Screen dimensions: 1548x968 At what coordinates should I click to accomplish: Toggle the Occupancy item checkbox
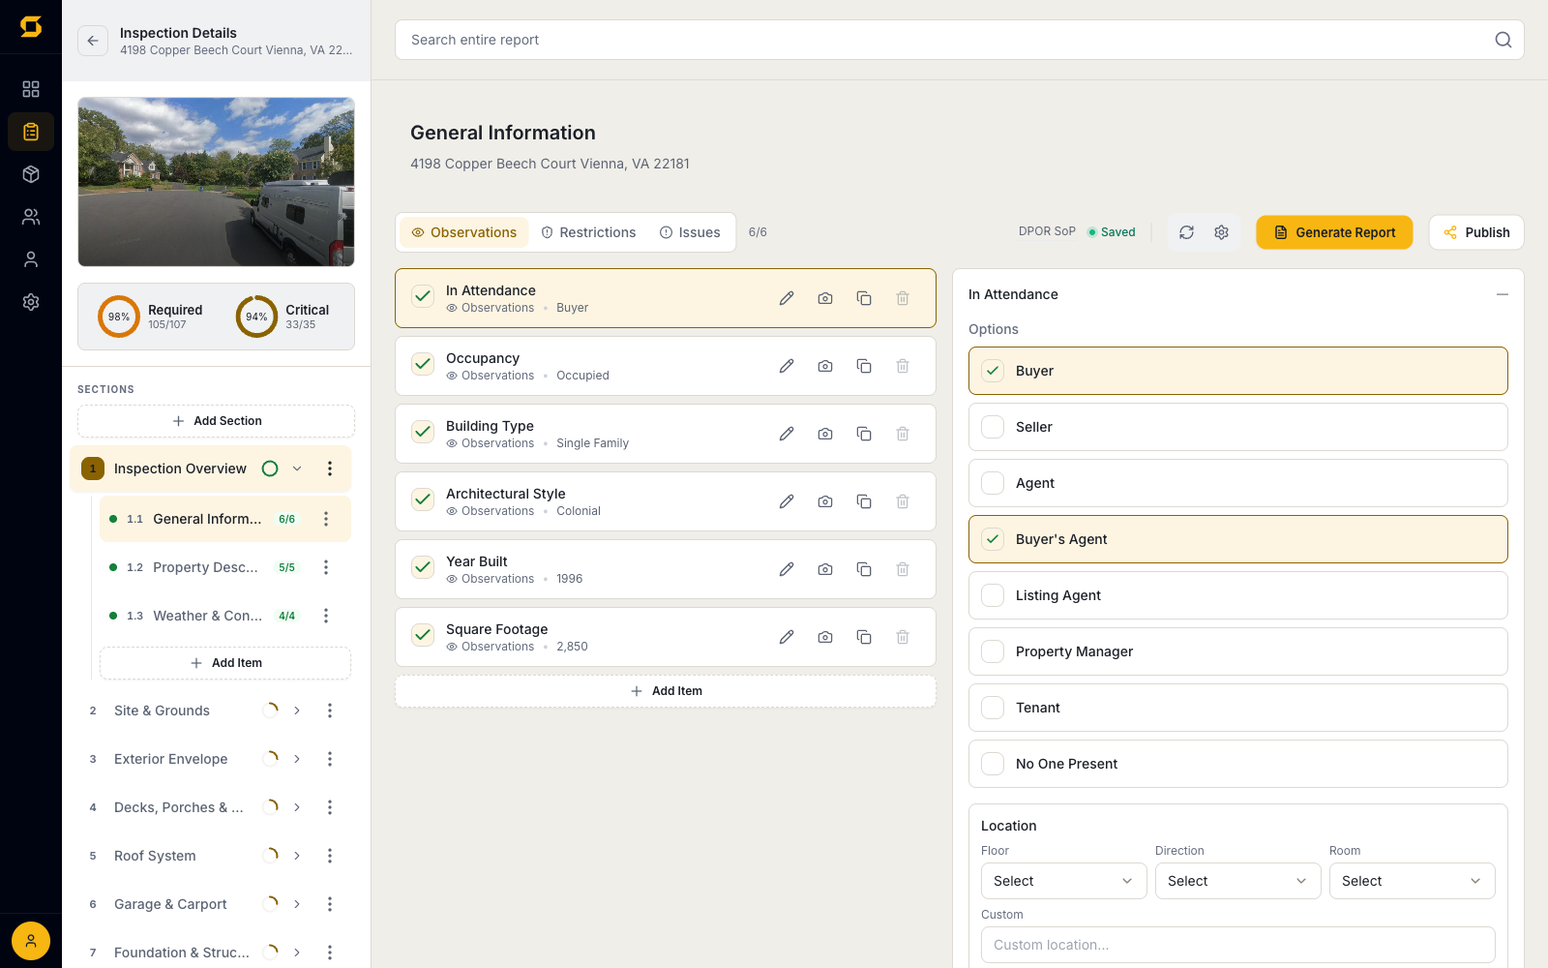[x=423, y=364]
